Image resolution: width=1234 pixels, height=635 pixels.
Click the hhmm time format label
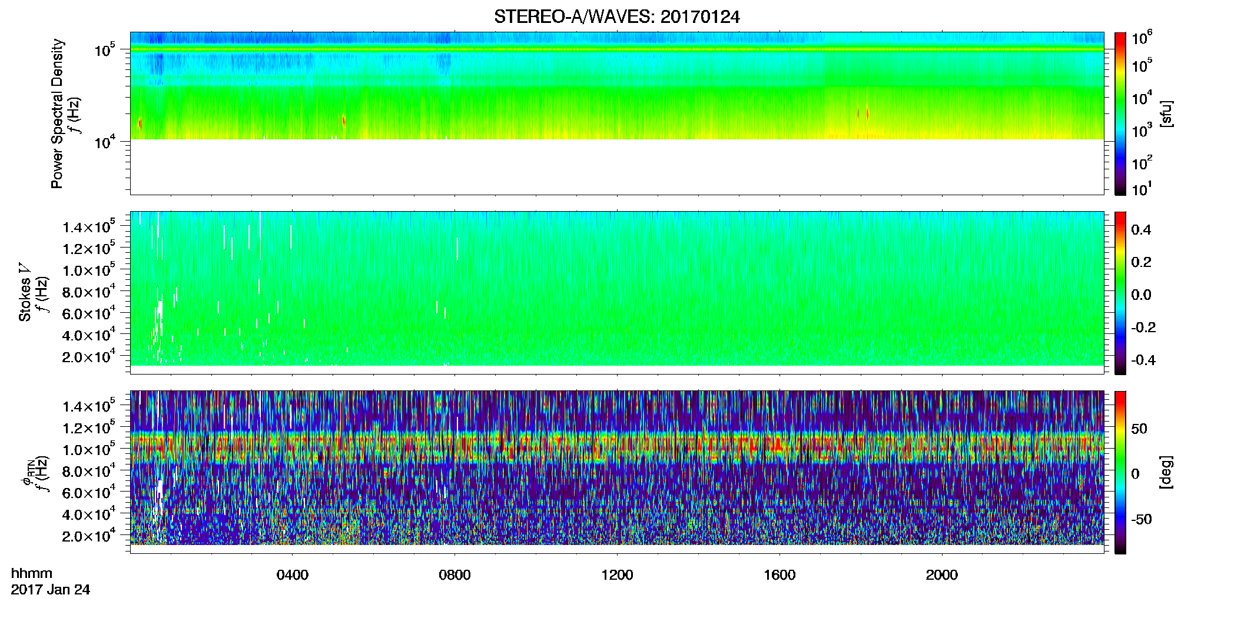(32, 573)
